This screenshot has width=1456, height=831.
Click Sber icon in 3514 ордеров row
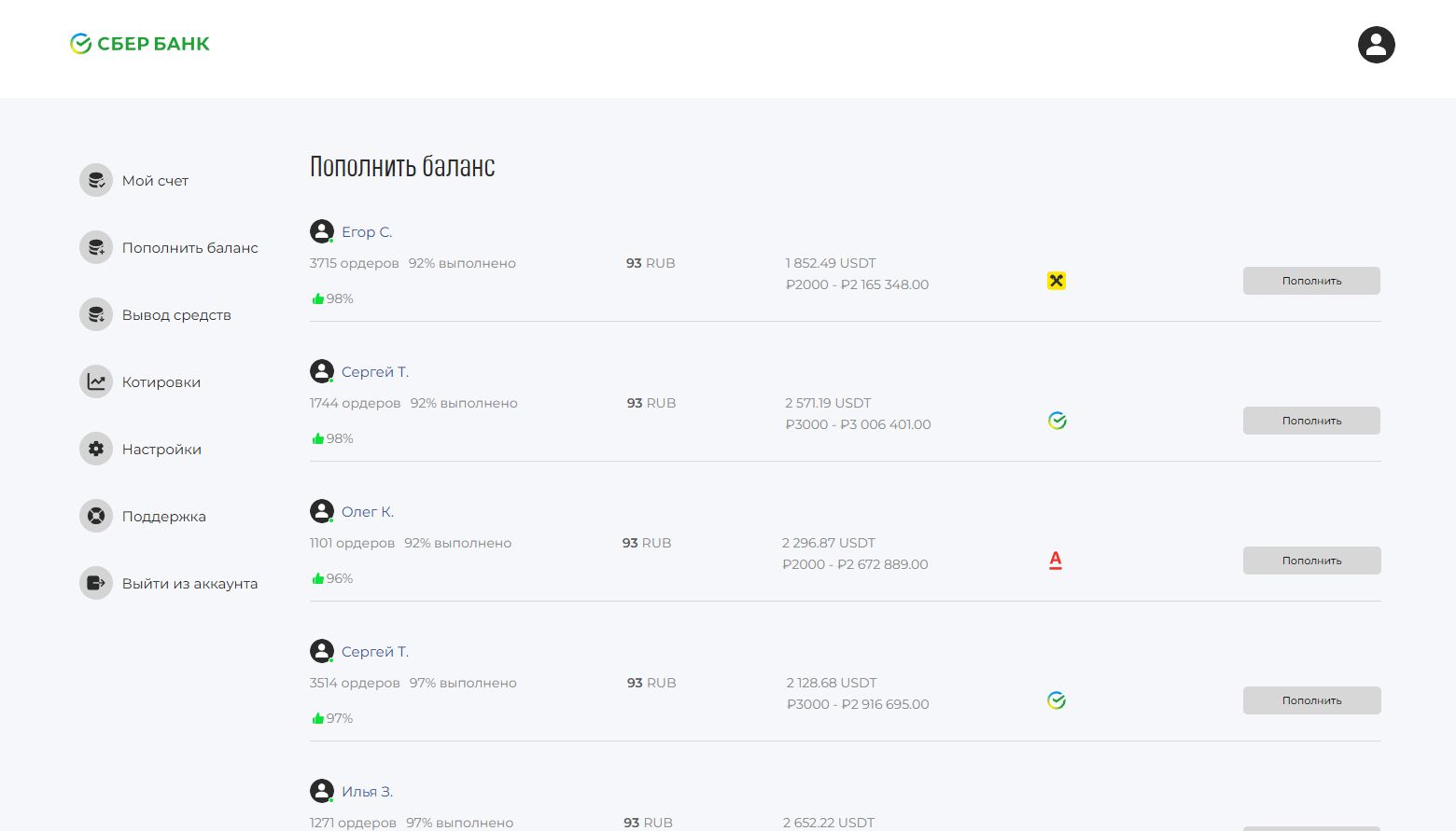click(1057, 700)
